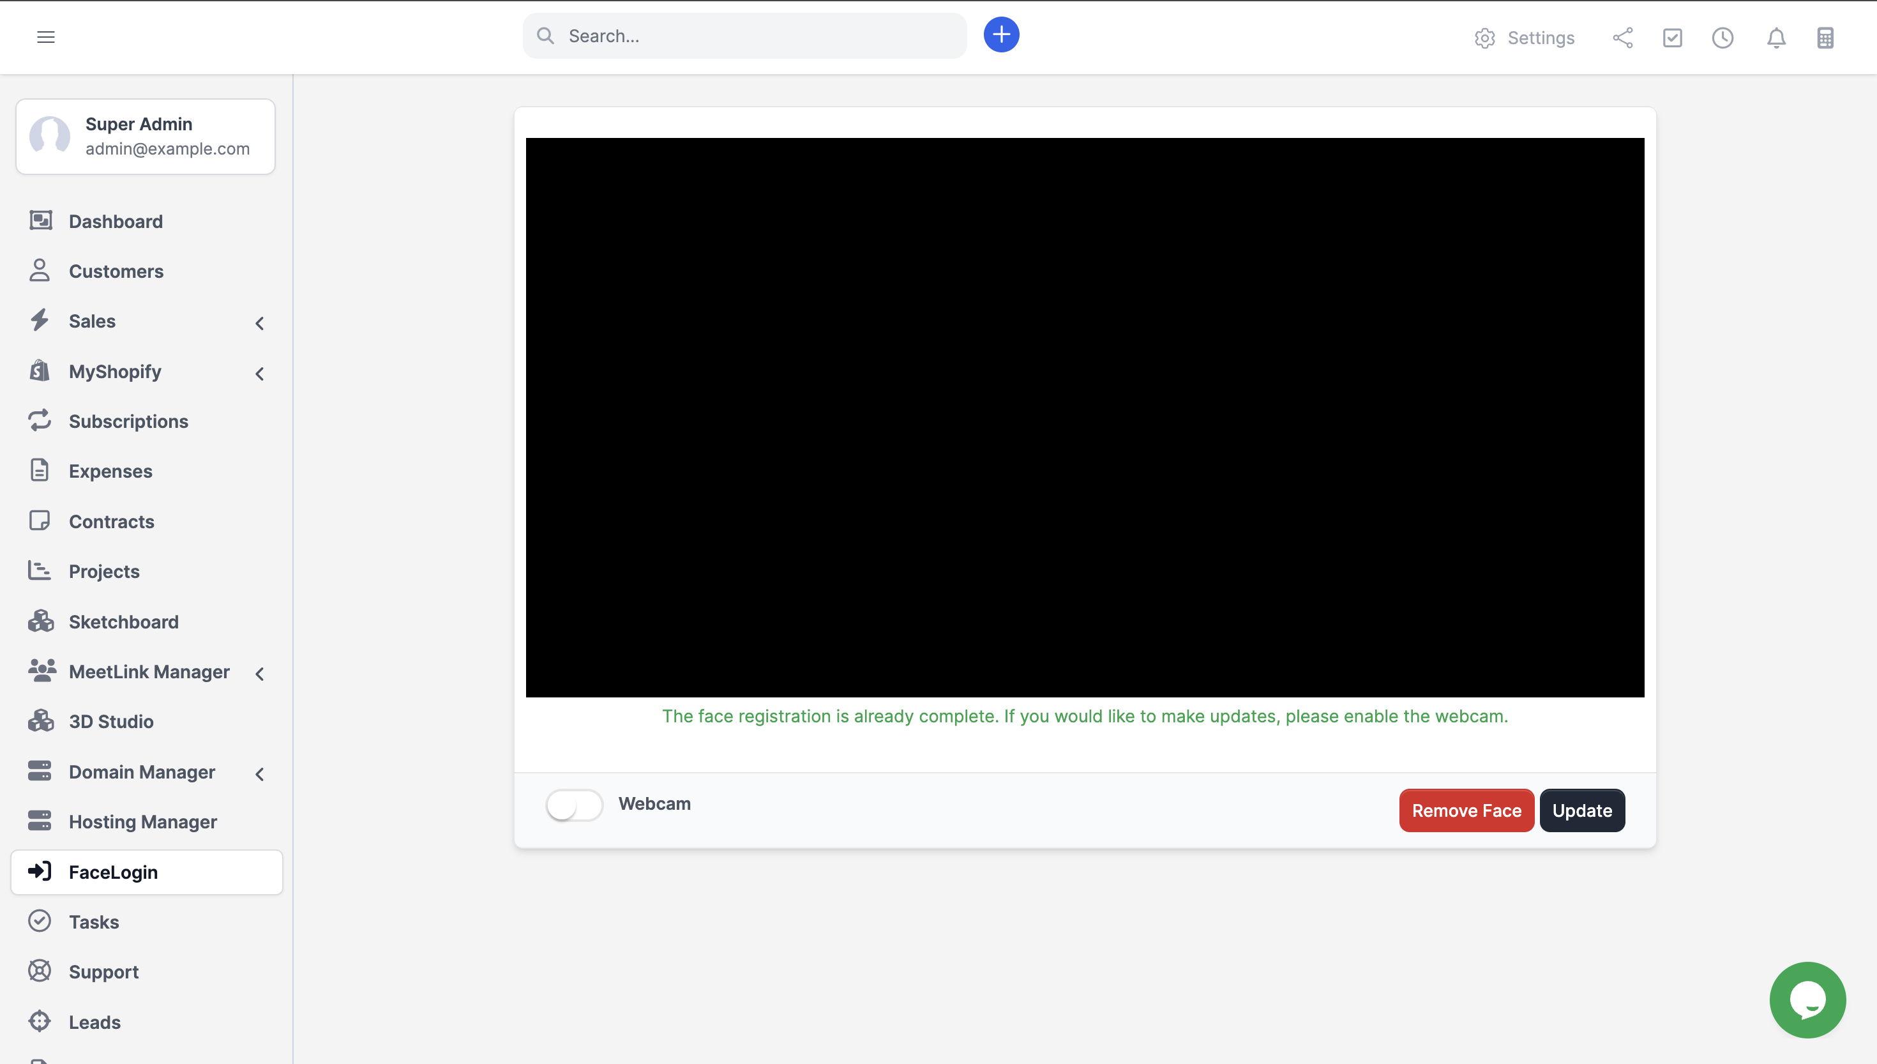Click the Sales lightning bolt icon
Image resolution: width=1877 pixels, height=1064 pixels.
40,319
